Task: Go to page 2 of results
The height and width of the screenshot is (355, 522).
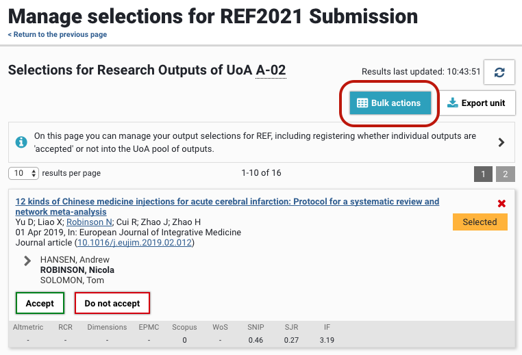Action: click(x=505, y=174)
